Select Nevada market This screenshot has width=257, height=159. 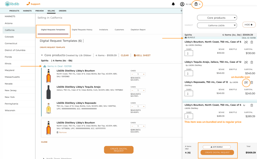[19, 84]
